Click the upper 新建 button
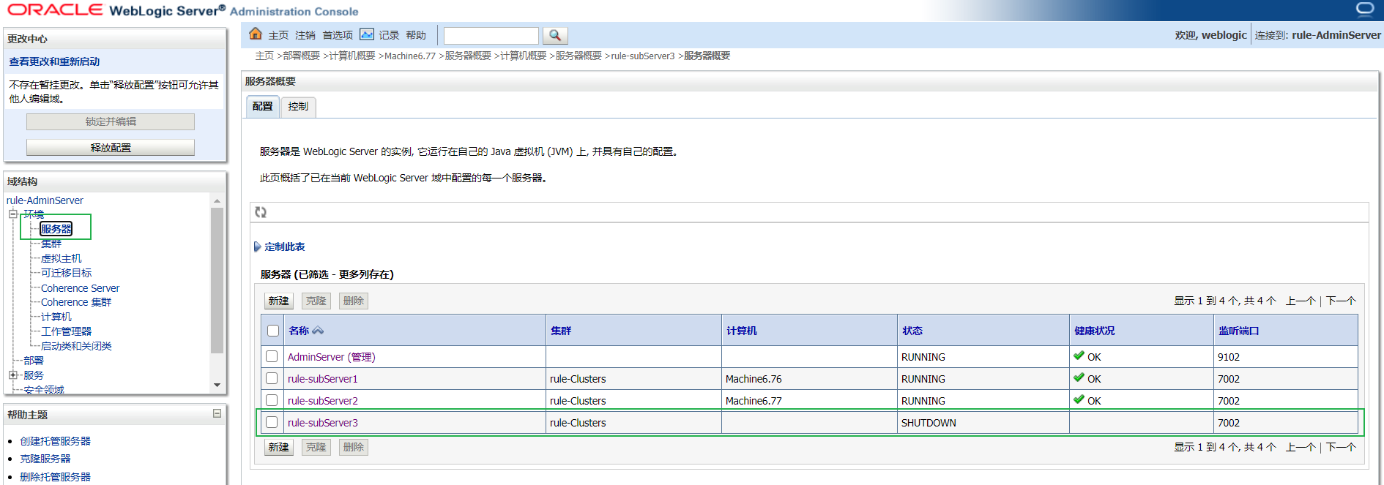This screenshot has width=1384, height=485. coord(279,301)
